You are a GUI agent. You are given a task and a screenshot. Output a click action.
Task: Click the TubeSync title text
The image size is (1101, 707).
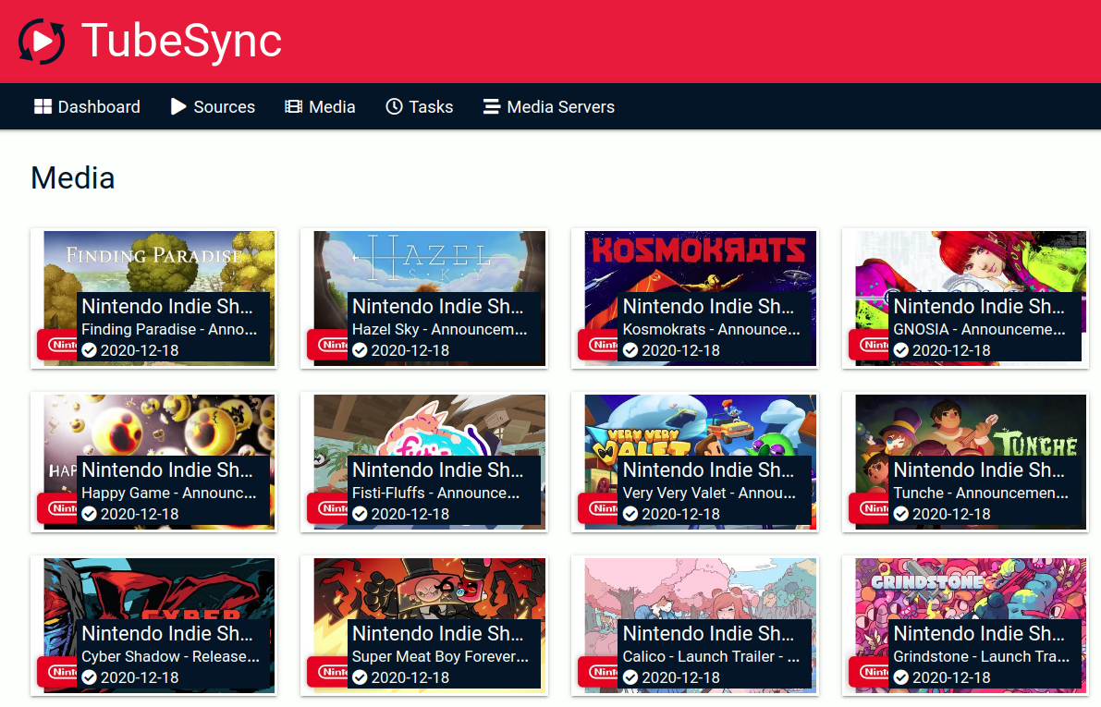[181, 41]
